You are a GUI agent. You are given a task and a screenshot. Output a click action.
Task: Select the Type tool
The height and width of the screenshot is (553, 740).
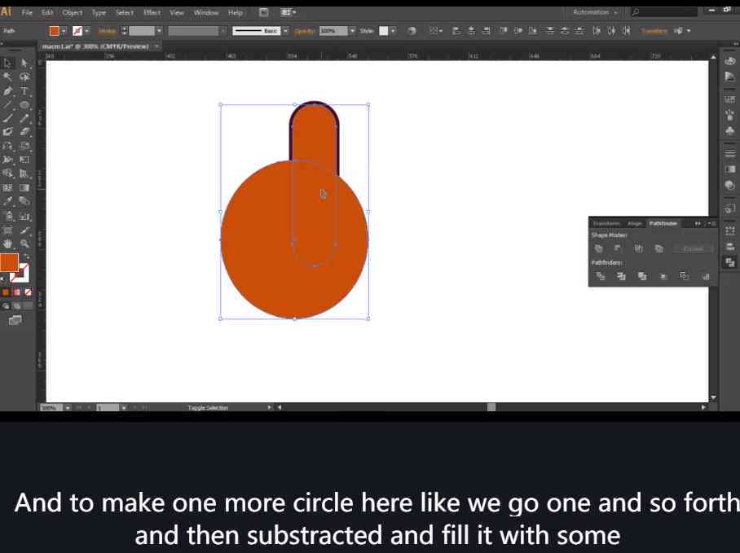24,91
